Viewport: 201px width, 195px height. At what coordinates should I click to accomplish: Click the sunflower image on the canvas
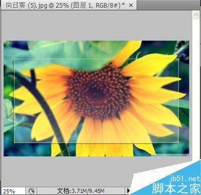(x=96, y=98)
